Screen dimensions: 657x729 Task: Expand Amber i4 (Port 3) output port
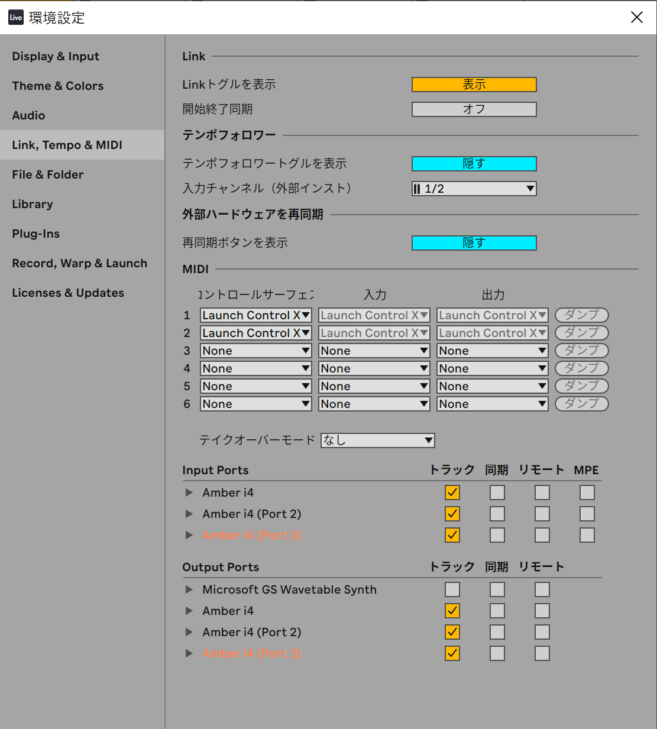click(189, 653)
